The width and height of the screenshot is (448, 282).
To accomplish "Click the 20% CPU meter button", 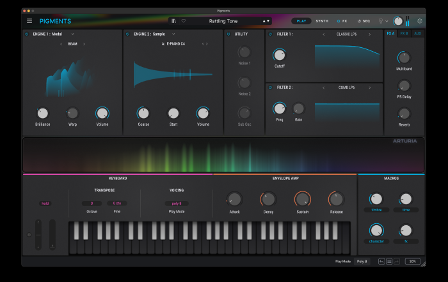I will pyautogui.click(x=413, y=262).
